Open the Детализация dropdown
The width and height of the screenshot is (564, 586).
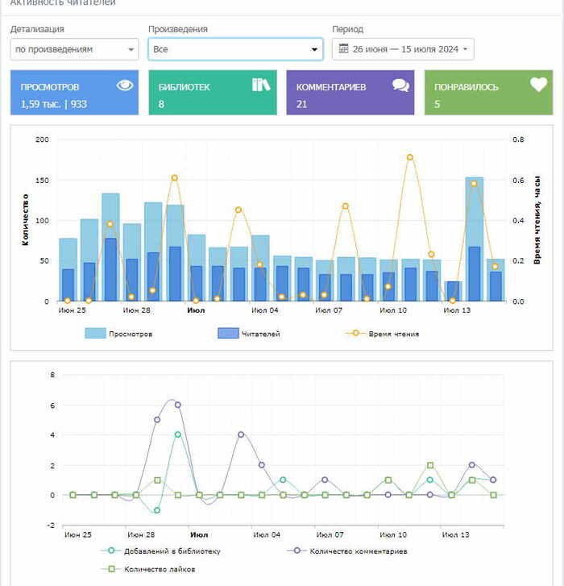pyautogui.click(x=75, y=49)
